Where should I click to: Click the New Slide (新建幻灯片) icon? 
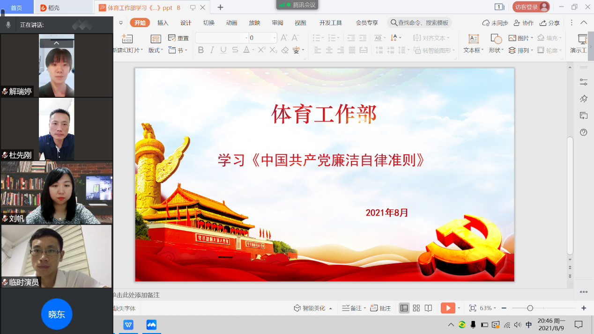pyautogui.click(x=127, y=39)
